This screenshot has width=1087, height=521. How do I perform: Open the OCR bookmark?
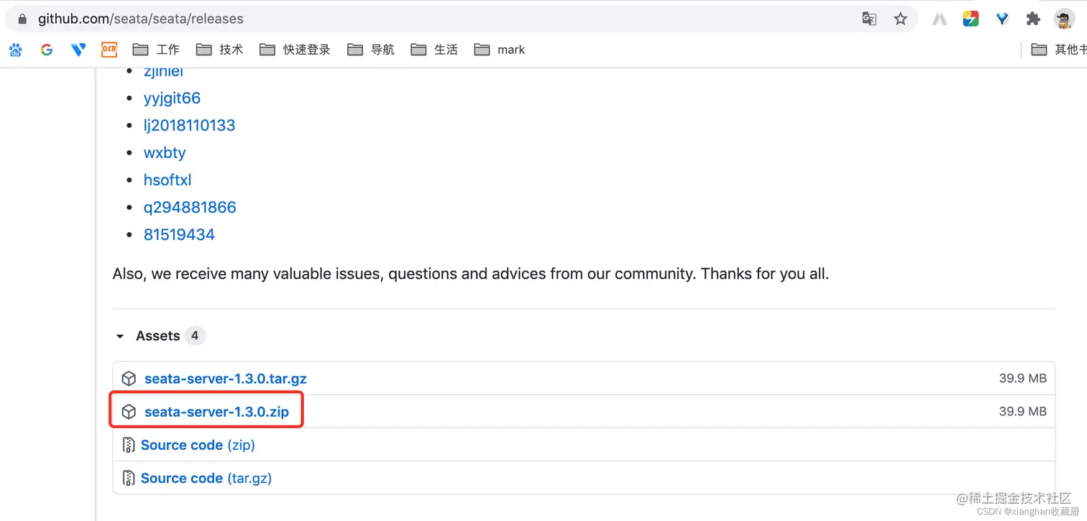109,50
